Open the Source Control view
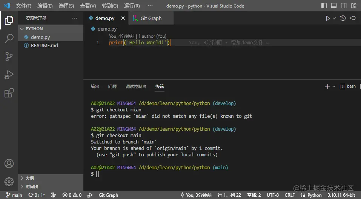361x199 pixels. 9,57
